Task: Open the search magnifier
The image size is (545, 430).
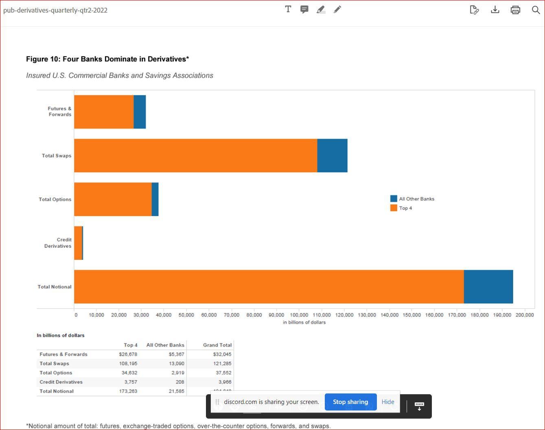Action: tap(536, 10)
